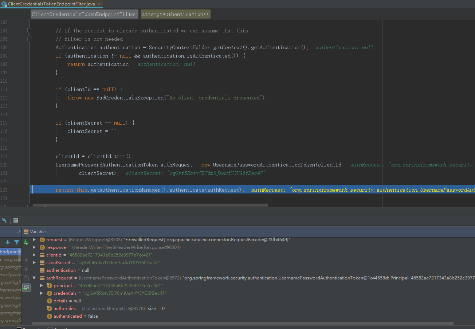The image size is (475, 329).
Task: Click the copy watch icon
Action: pyautogui.click(x=26, y=278)
